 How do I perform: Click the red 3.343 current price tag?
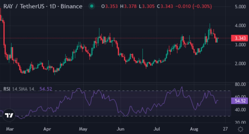[240, 38]
